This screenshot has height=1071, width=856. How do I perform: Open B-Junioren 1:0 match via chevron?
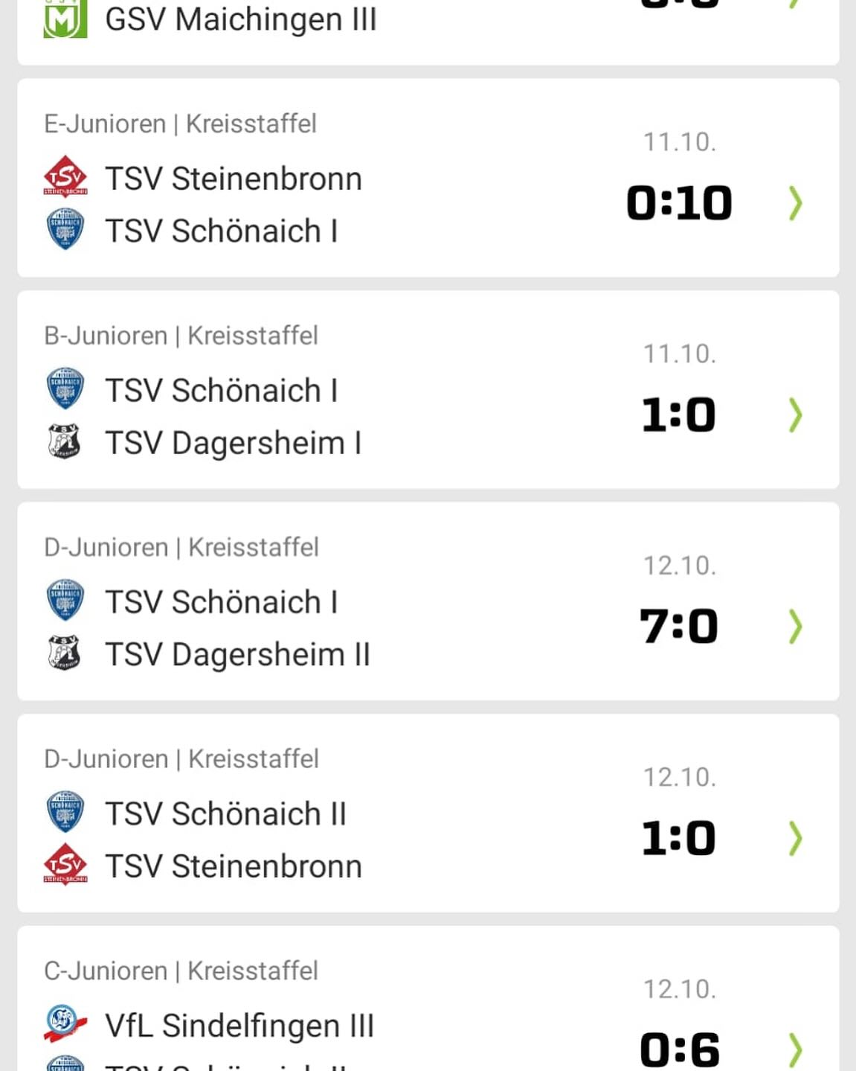pos(795,415)
